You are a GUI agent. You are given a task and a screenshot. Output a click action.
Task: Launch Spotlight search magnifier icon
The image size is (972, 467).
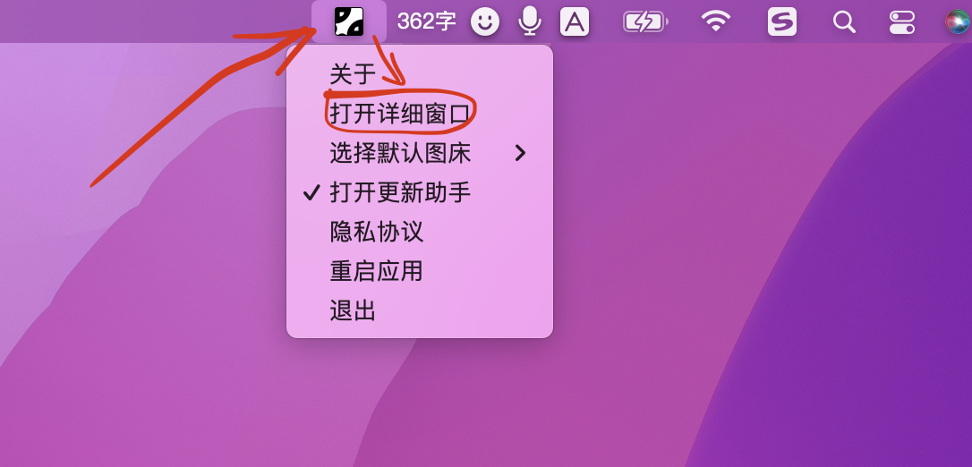coord(844,22)
